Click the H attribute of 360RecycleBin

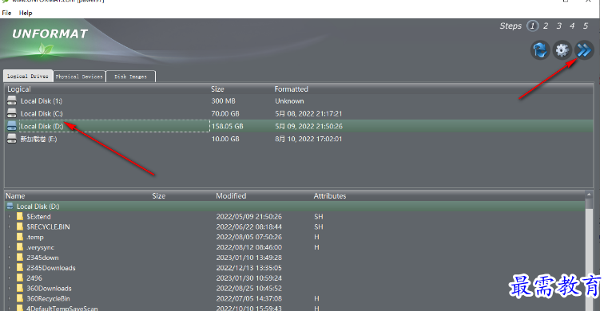pyautogui.click(x=317, y=298)
